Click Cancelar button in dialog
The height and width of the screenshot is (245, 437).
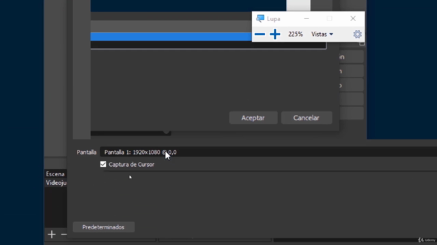click(307, 118)
